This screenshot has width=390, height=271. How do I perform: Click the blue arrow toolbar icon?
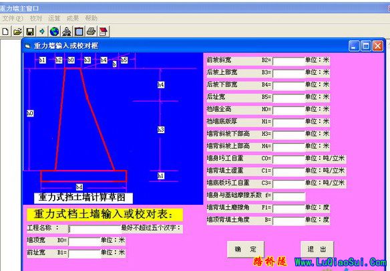pos(42,31)
